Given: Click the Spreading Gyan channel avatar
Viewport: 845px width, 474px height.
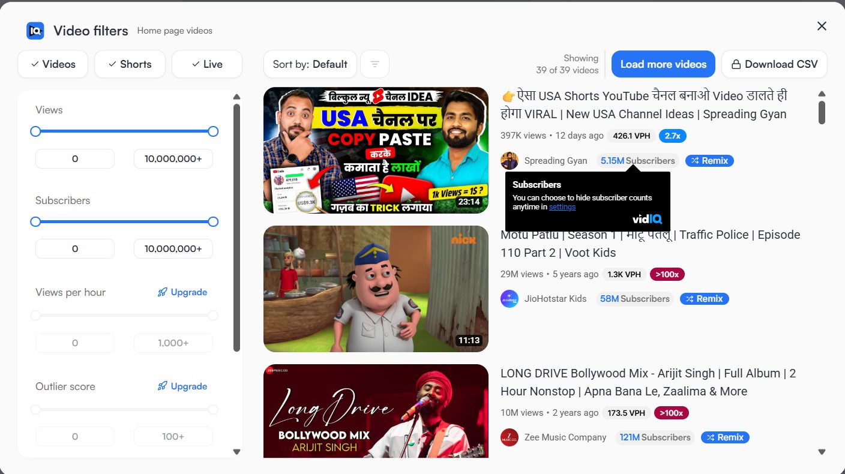Looking at the screenshot, I should click(510, 161).
